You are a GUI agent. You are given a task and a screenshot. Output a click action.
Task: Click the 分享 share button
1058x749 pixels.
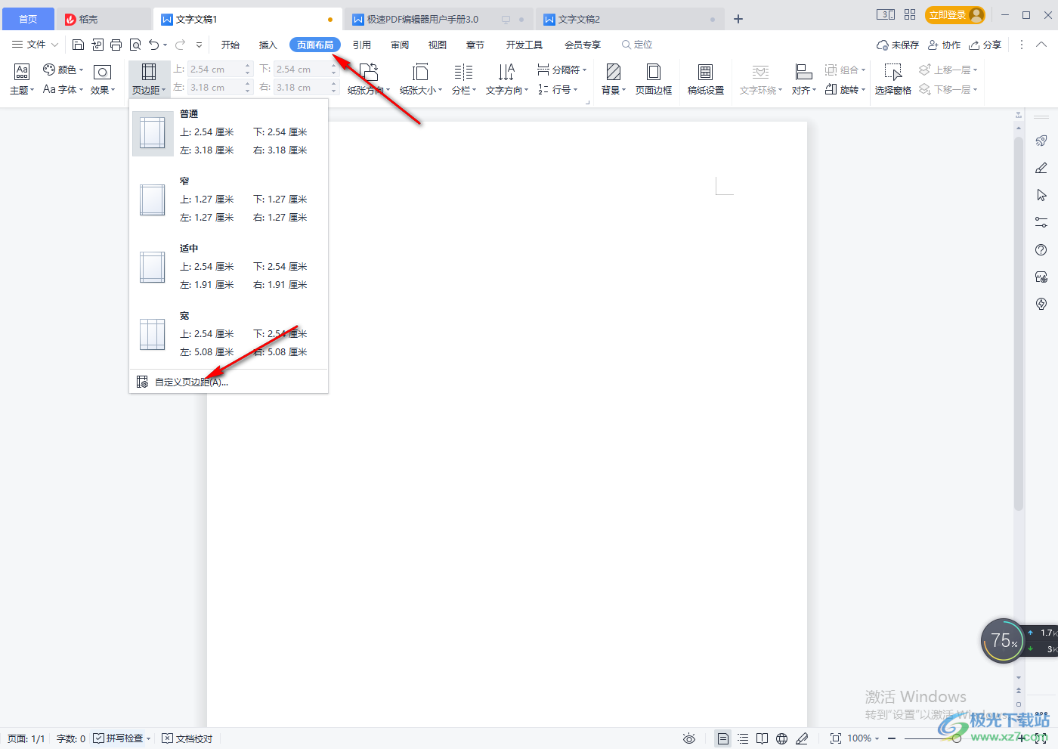click(985, 45)
